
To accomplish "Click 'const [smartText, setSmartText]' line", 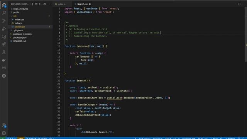I will click(x=101, y=91).
